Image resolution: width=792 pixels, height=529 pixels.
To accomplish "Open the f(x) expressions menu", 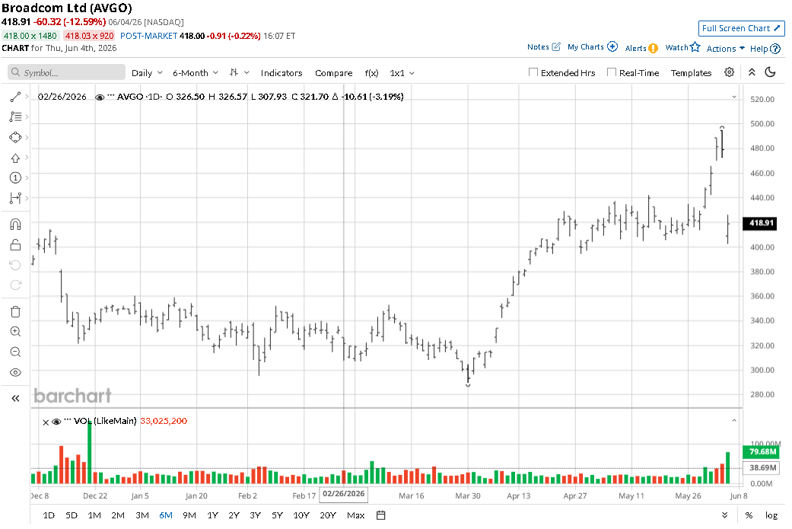I will point(371,73).
